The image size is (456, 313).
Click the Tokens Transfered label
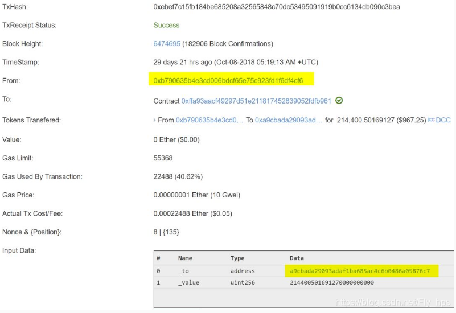(x=31, y=120)
